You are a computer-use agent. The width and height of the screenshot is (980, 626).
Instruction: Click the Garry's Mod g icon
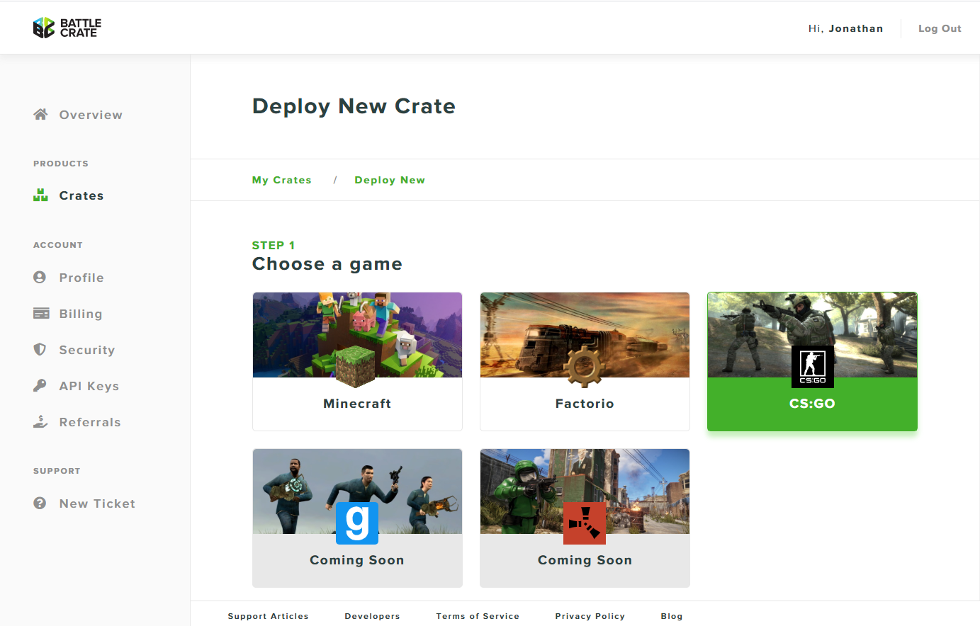[x=356, y=523]
